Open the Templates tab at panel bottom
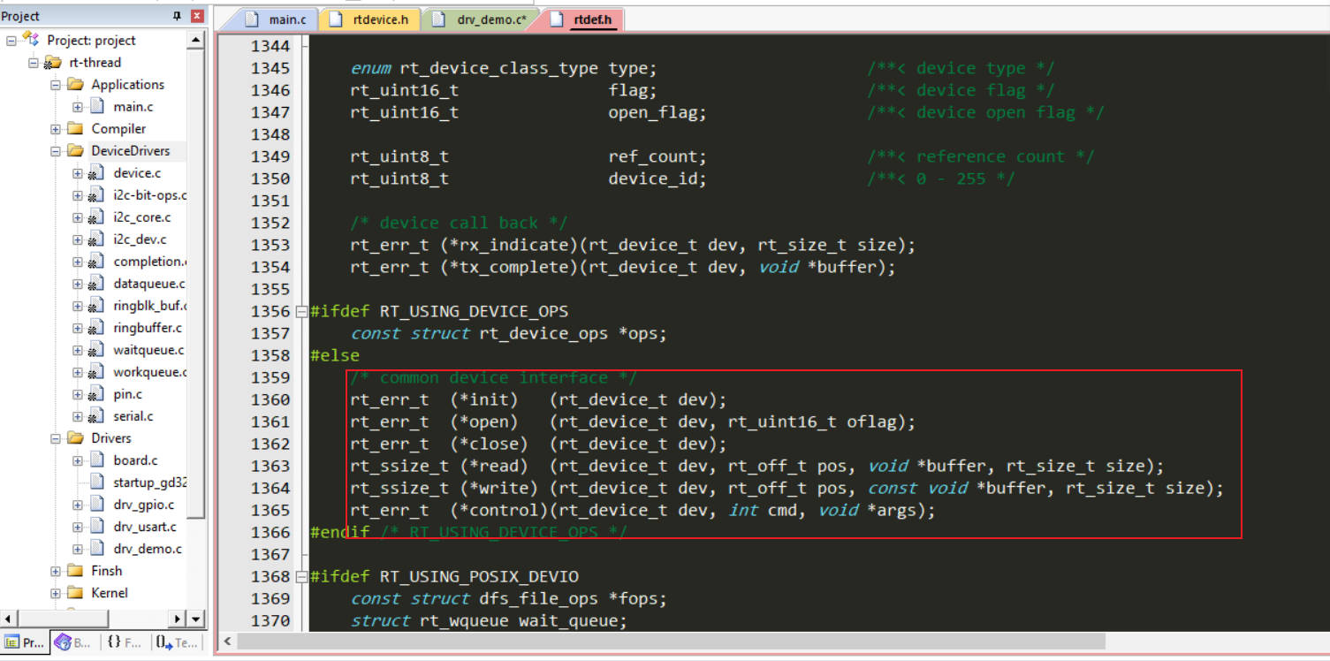The width and height of the screenshot is (1330, 661). click(177, 642)
